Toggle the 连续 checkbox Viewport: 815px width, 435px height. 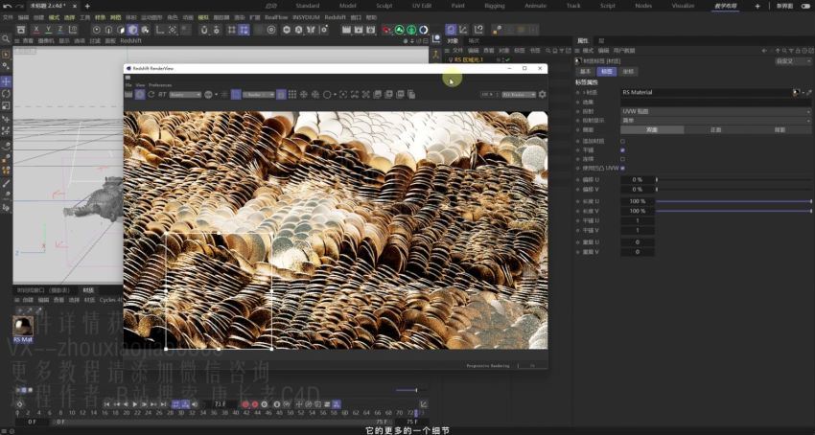(622, 159)
